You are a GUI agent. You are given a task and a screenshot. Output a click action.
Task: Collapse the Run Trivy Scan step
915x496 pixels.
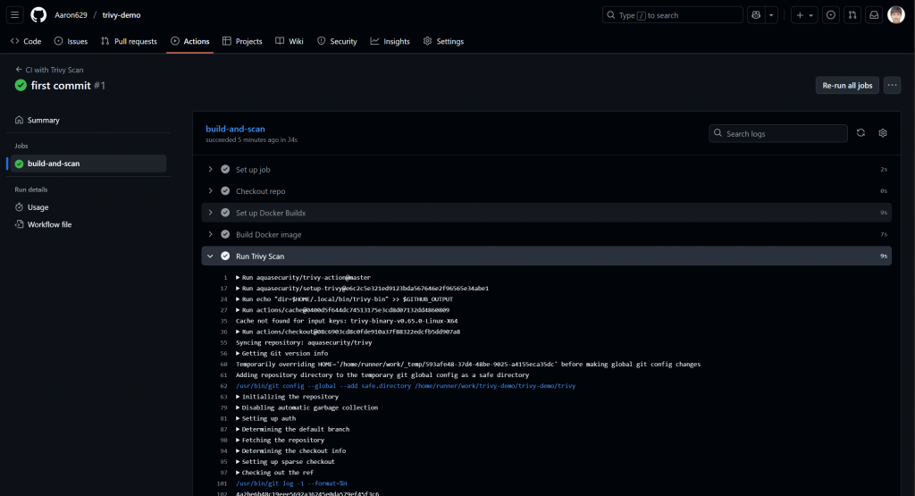[x=546, y=256]
